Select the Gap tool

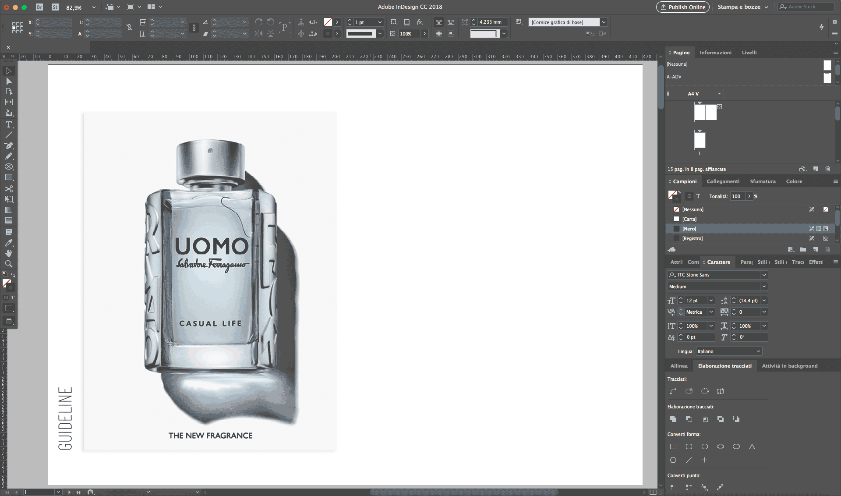pos(9,102)
